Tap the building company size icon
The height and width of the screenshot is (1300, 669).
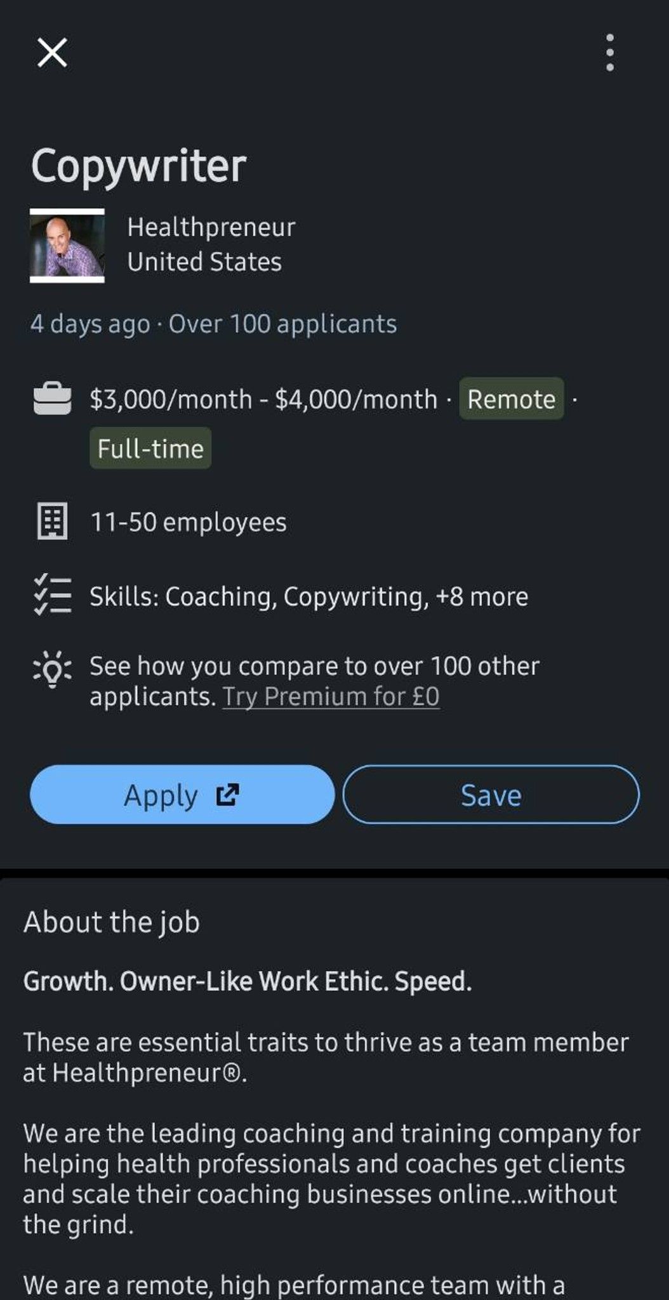pos(52,522)
